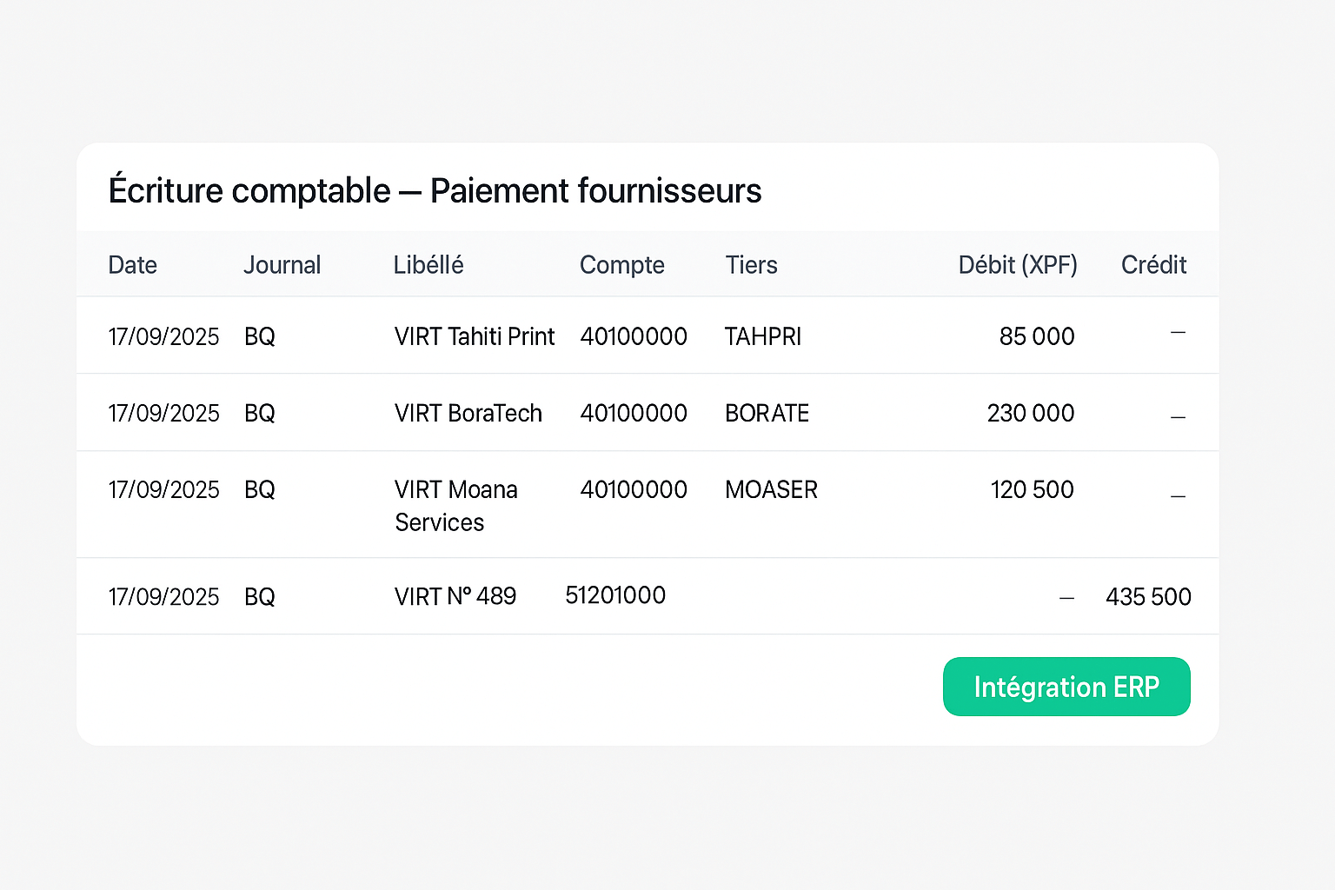Image resolution: width=1335 pixels, height=890 pixels.
Task: Click the 85 000 debit amount
Action: 1037,336
